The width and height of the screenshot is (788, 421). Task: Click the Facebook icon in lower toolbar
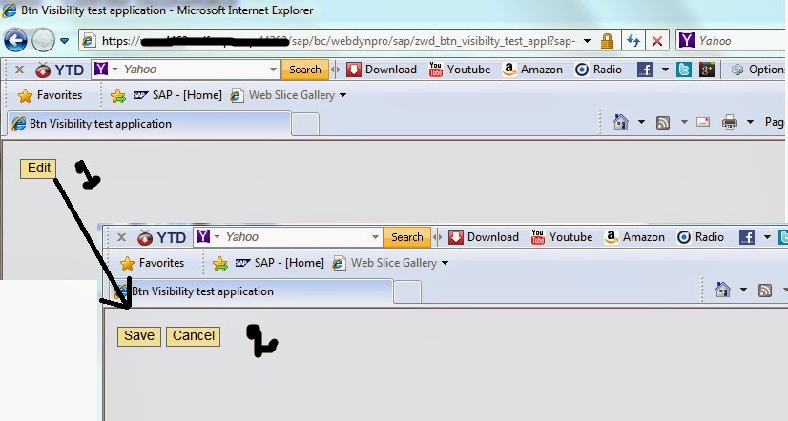pos(747,237)
